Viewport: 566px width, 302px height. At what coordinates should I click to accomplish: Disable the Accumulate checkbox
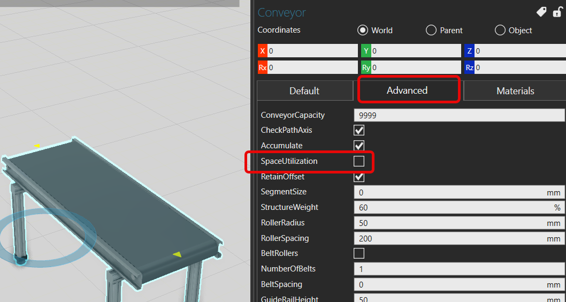[359, 146]
